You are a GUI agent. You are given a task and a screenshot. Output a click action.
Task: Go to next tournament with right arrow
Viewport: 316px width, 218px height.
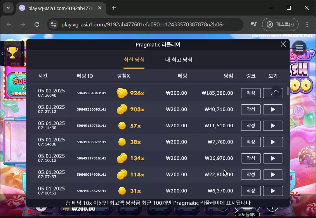click(x=23, y=54)
